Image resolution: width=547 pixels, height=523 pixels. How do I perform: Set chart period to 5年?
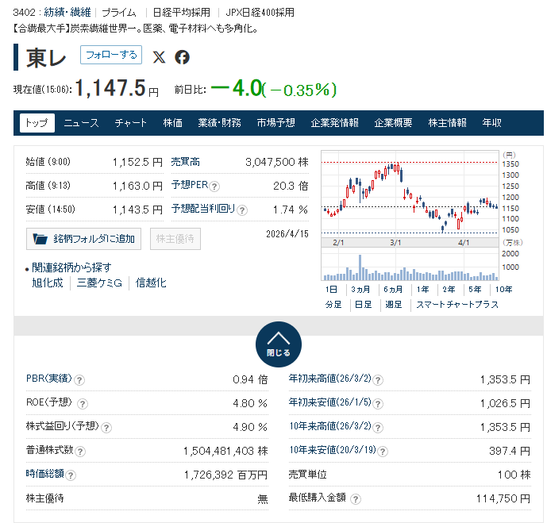pos(475,290)
